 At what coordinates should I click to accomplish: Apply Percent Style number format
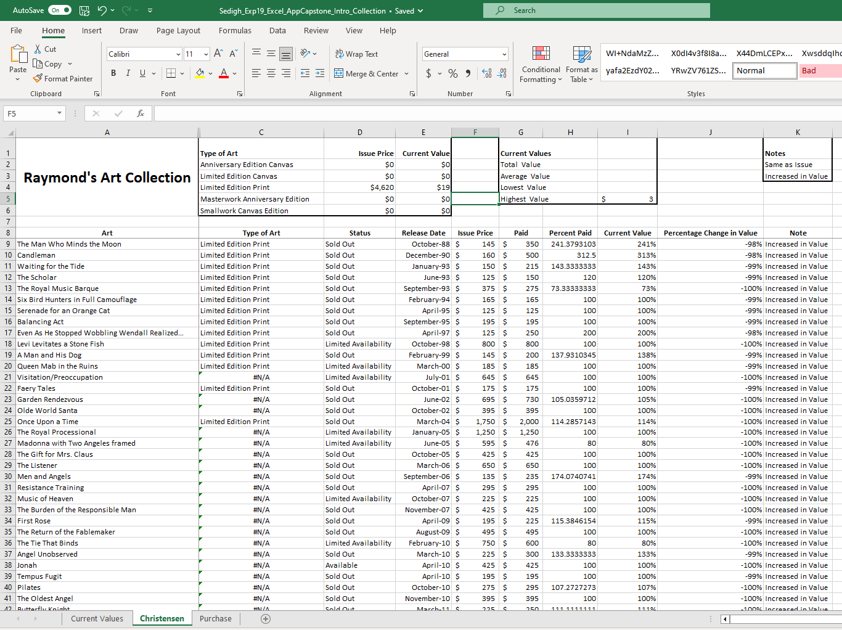point(453,73)
